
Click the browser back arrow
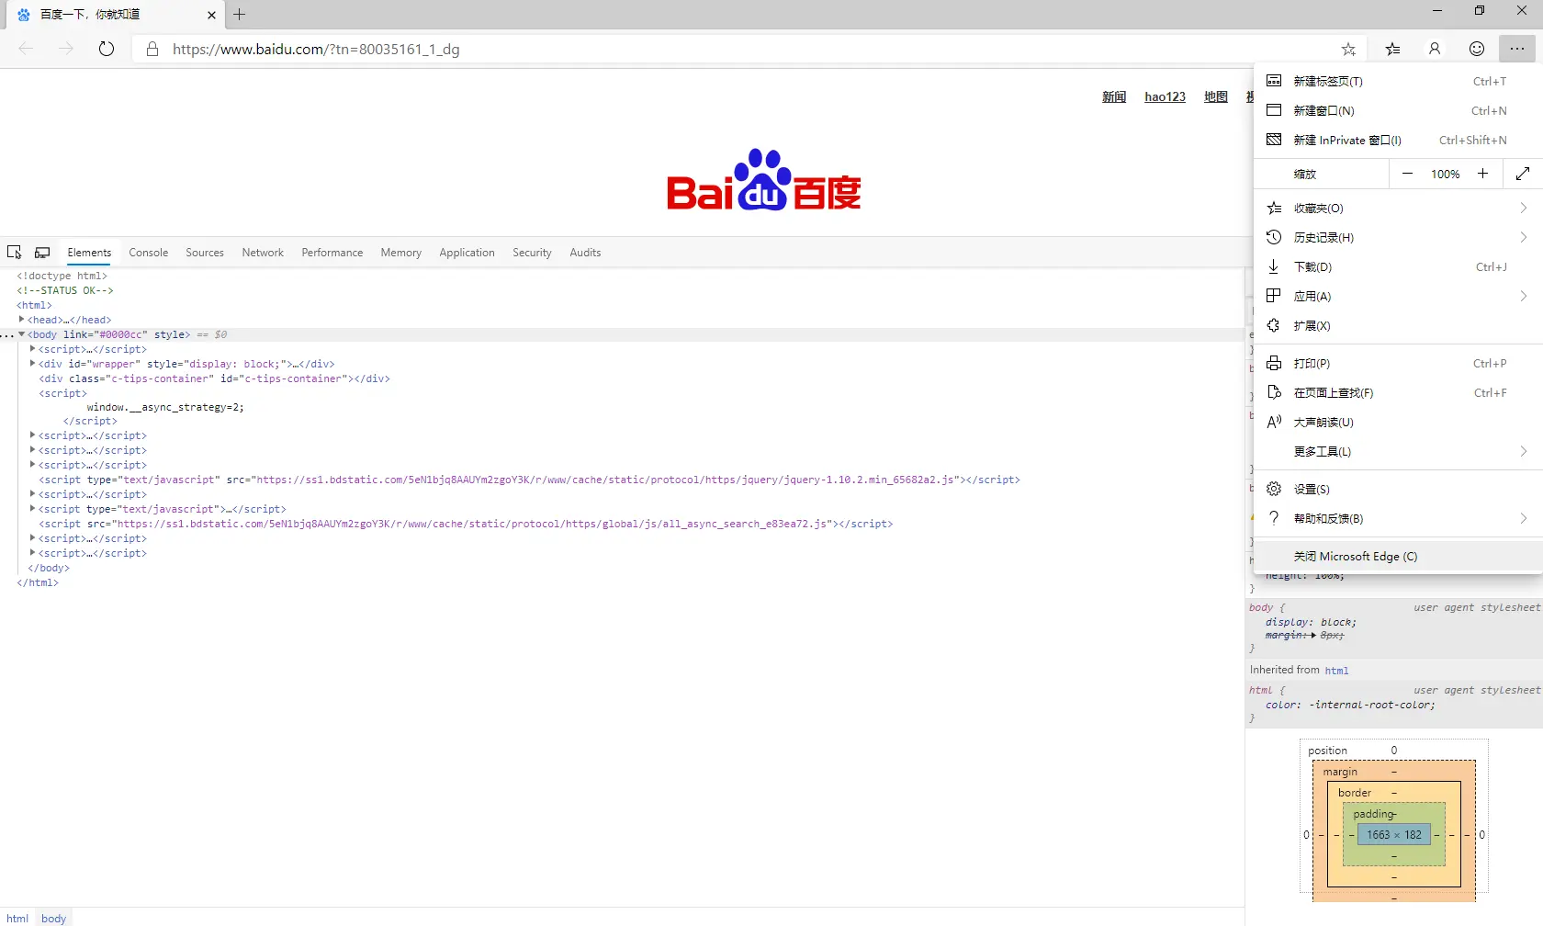[26, 49]
